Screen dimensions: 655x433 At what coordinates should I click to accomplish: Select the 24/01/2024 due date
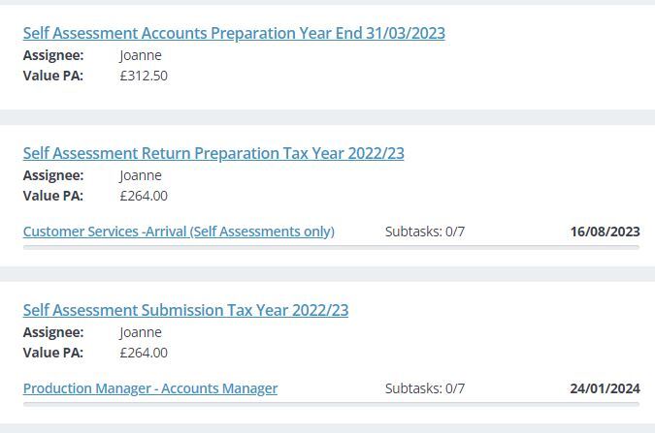click(605, 388)
